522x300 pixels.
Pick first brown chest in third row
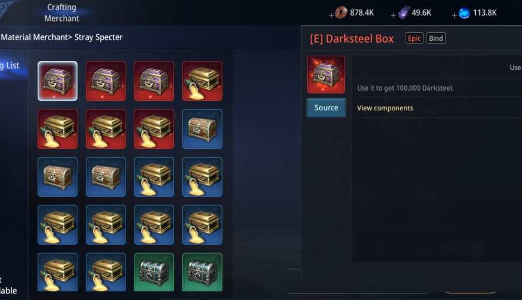(58, 177)
